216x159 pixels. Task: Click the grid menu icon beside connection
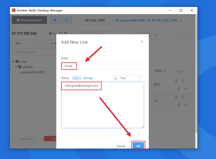click(x=66, y=33)
